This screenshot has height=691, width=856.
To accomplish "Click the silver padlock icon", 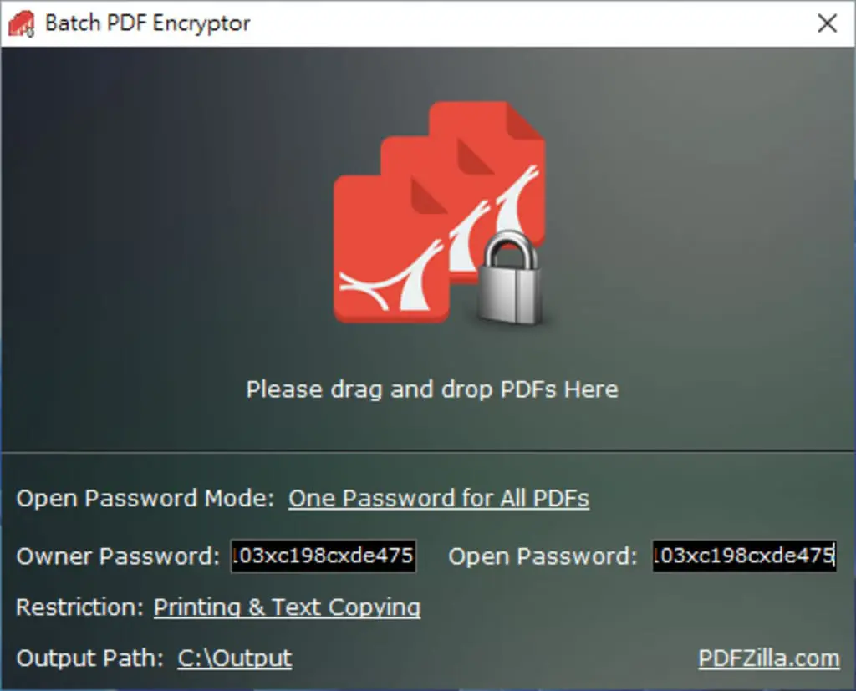I will [511, 277].
